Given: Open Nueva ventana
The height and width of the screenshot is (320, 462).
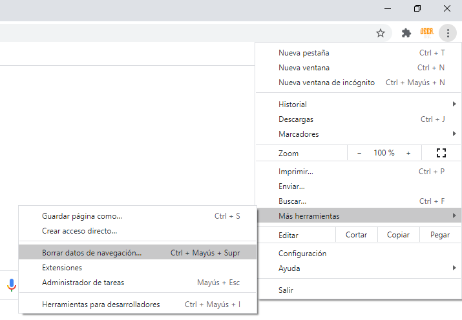Looking at the screenshot, I should click(x=358, y=68).
